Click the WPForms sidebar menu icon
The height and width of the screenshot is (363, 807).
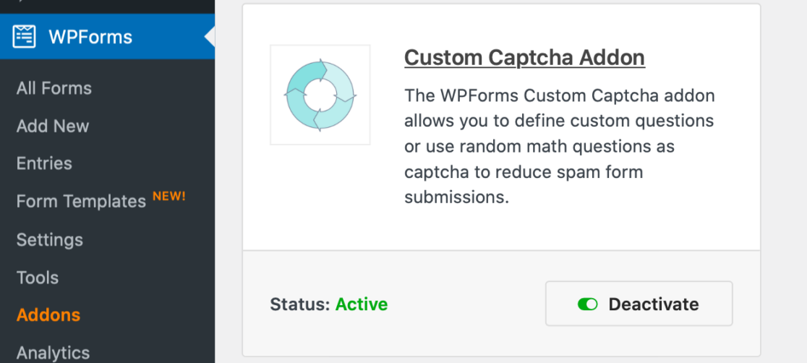24,35
